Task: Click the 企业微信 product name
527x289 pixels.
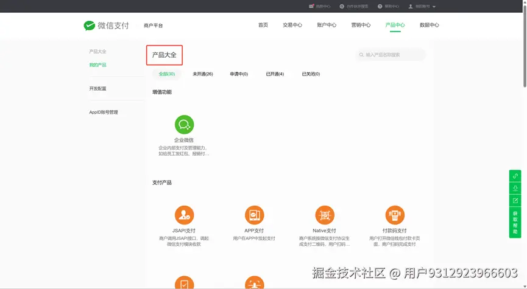Action: click(184, 140)
